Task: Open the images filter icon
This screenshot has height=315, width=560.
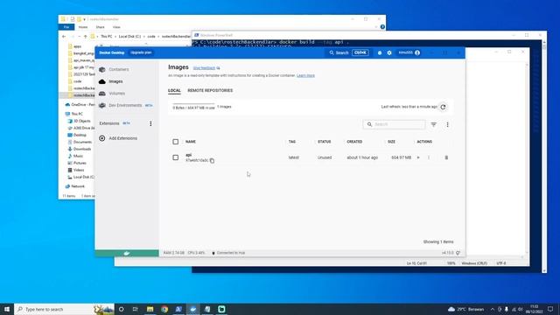Action: click(434, 124)
